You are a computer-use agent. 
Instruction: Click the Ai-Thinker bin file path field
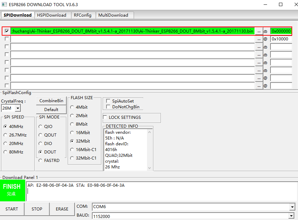point(132,31)
